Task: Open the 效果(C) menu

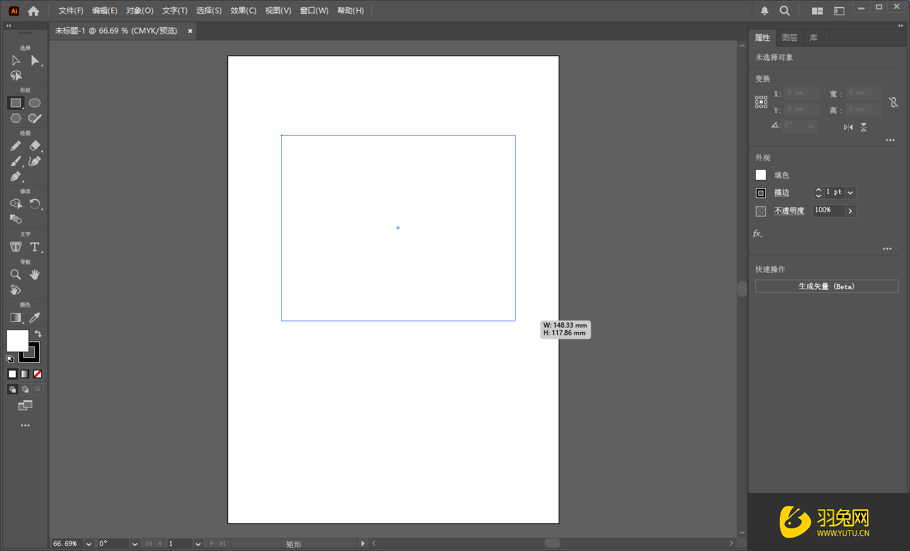Action: click(x=243, y=11)
